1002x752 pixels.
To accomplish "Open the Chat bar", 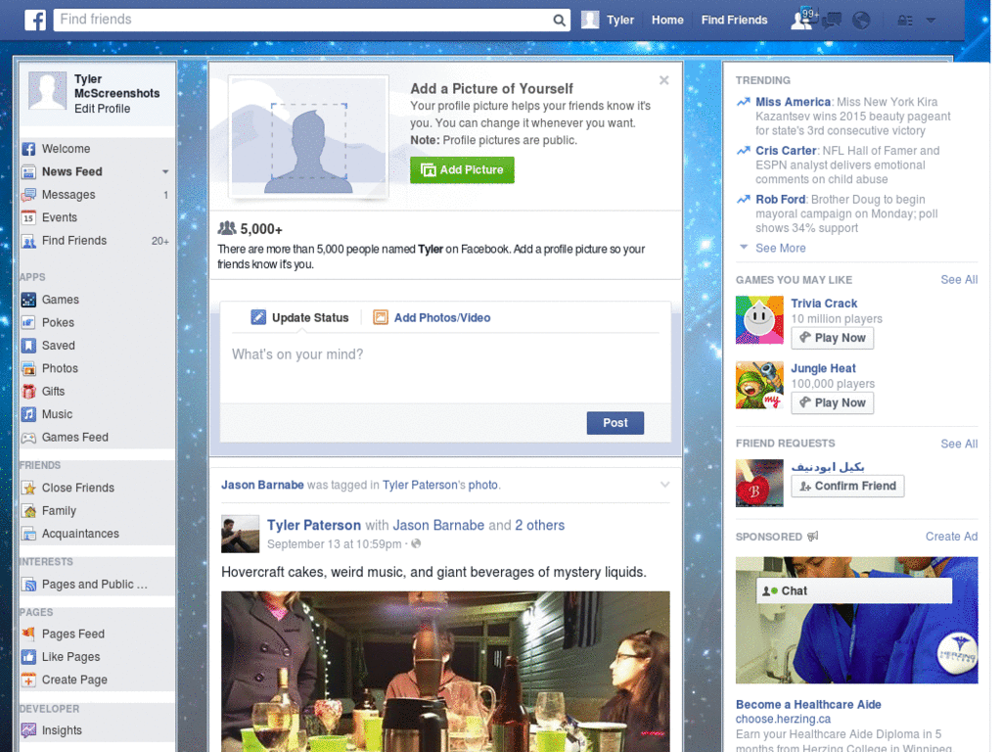I will coord(854,590).
